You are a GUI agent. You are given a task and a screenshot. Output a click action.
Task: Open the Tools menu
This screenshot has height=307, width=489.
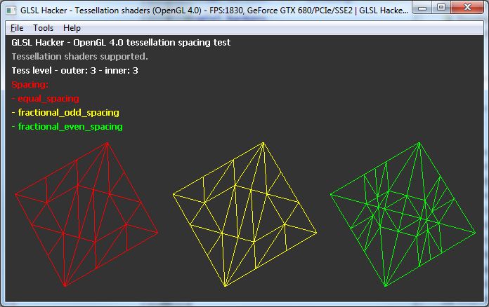click(x=44, y=28)
